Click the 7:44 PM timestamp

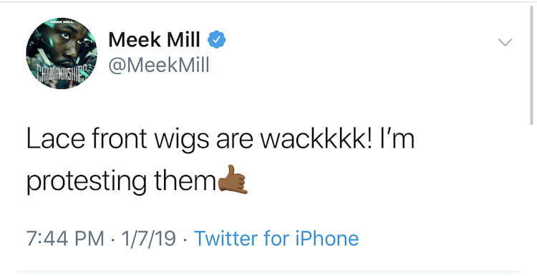(x=65, y=238)
